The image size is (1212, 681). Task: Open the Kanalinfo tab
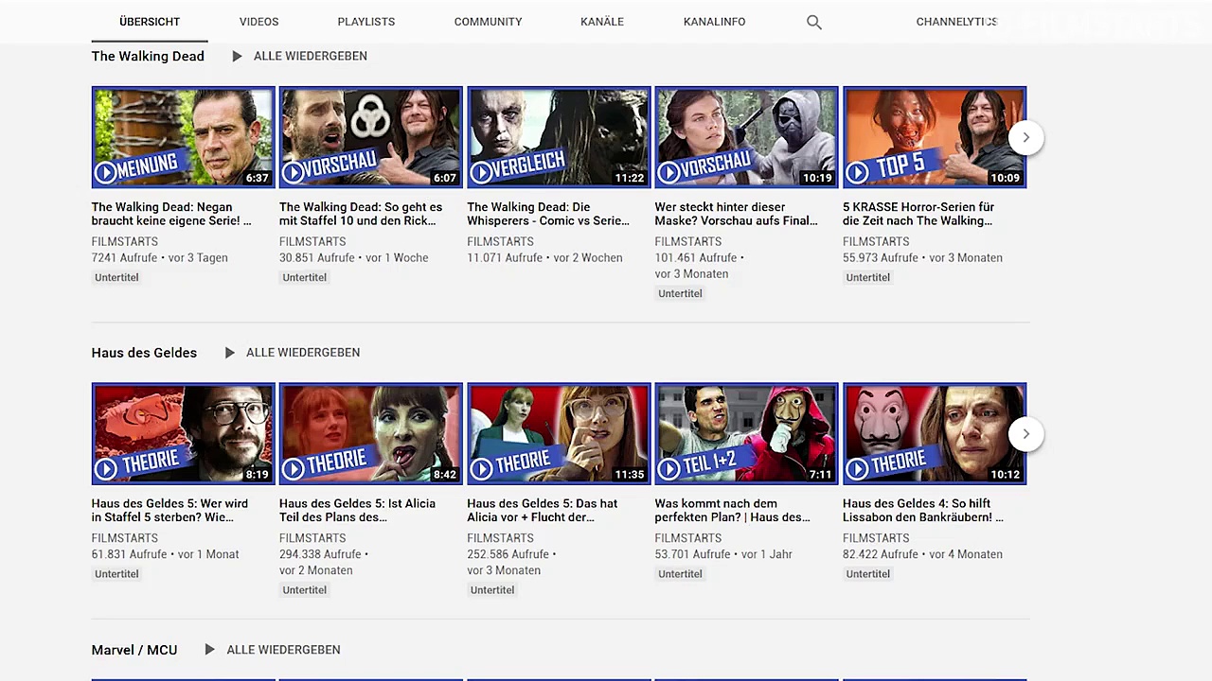click(714, 22)
